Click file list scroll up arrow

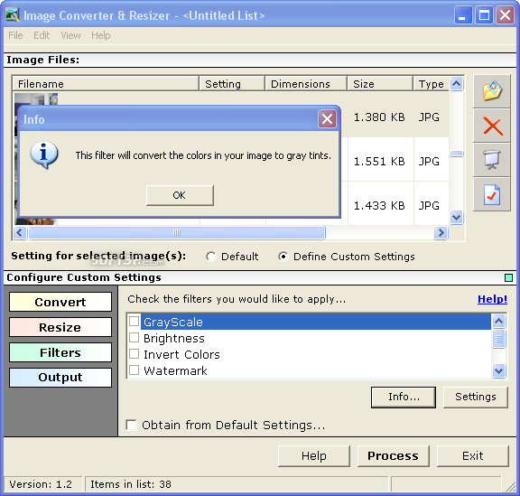tap(456, 84)
